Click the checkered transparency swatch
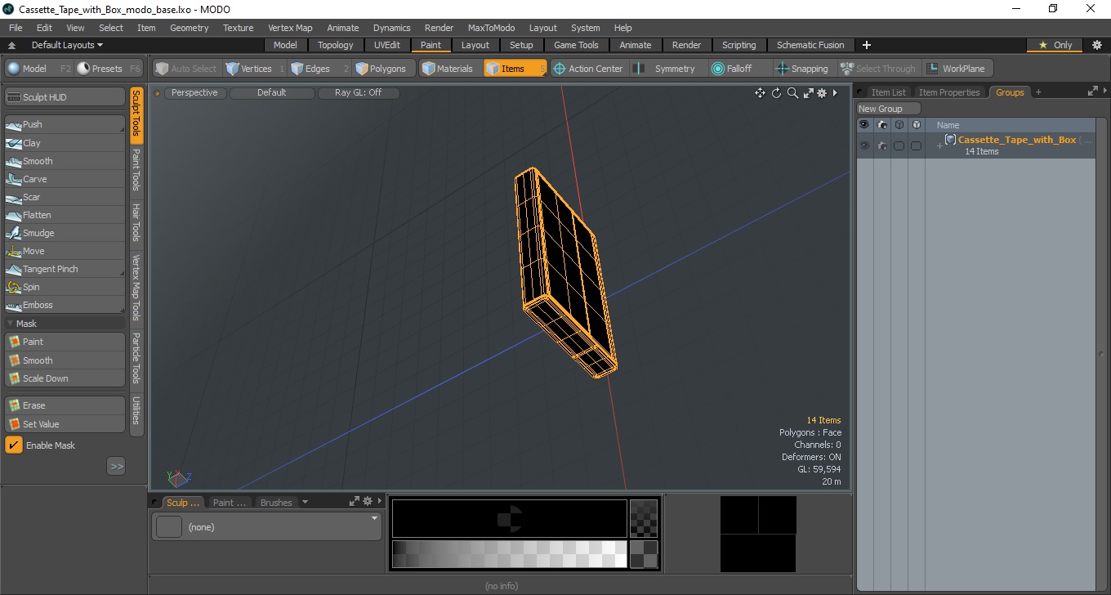This screenshot has height=595, width=1111. pyautogui.click(x=644, y=518)
